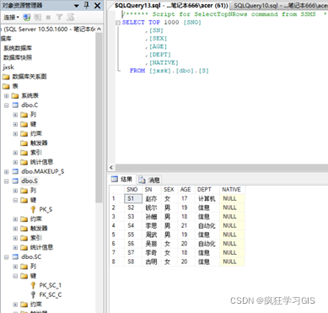Screen dimensions: 328x313
Task: Click the SEX column header
Action: pos(169,190)
